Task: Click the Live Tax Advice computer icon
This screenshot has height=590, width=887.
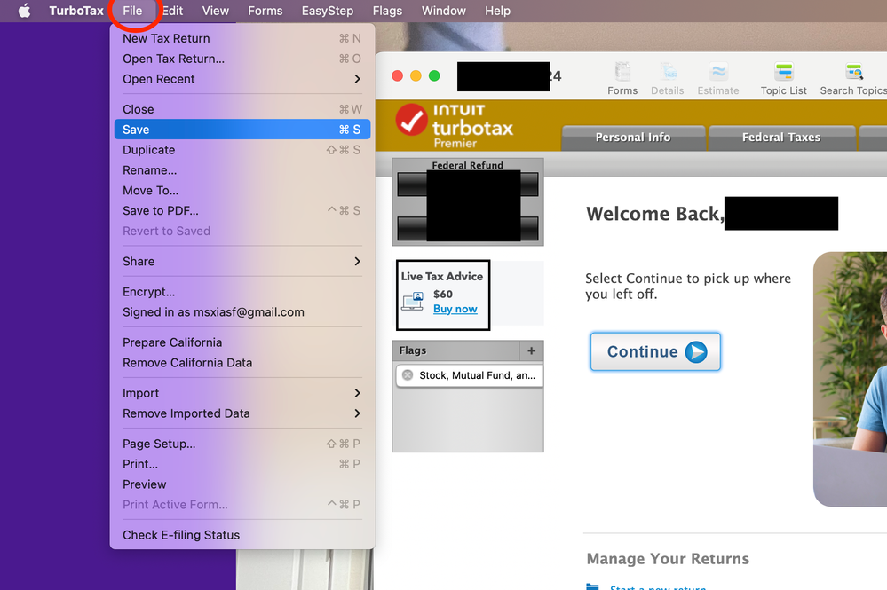Action: click(413, 302)
